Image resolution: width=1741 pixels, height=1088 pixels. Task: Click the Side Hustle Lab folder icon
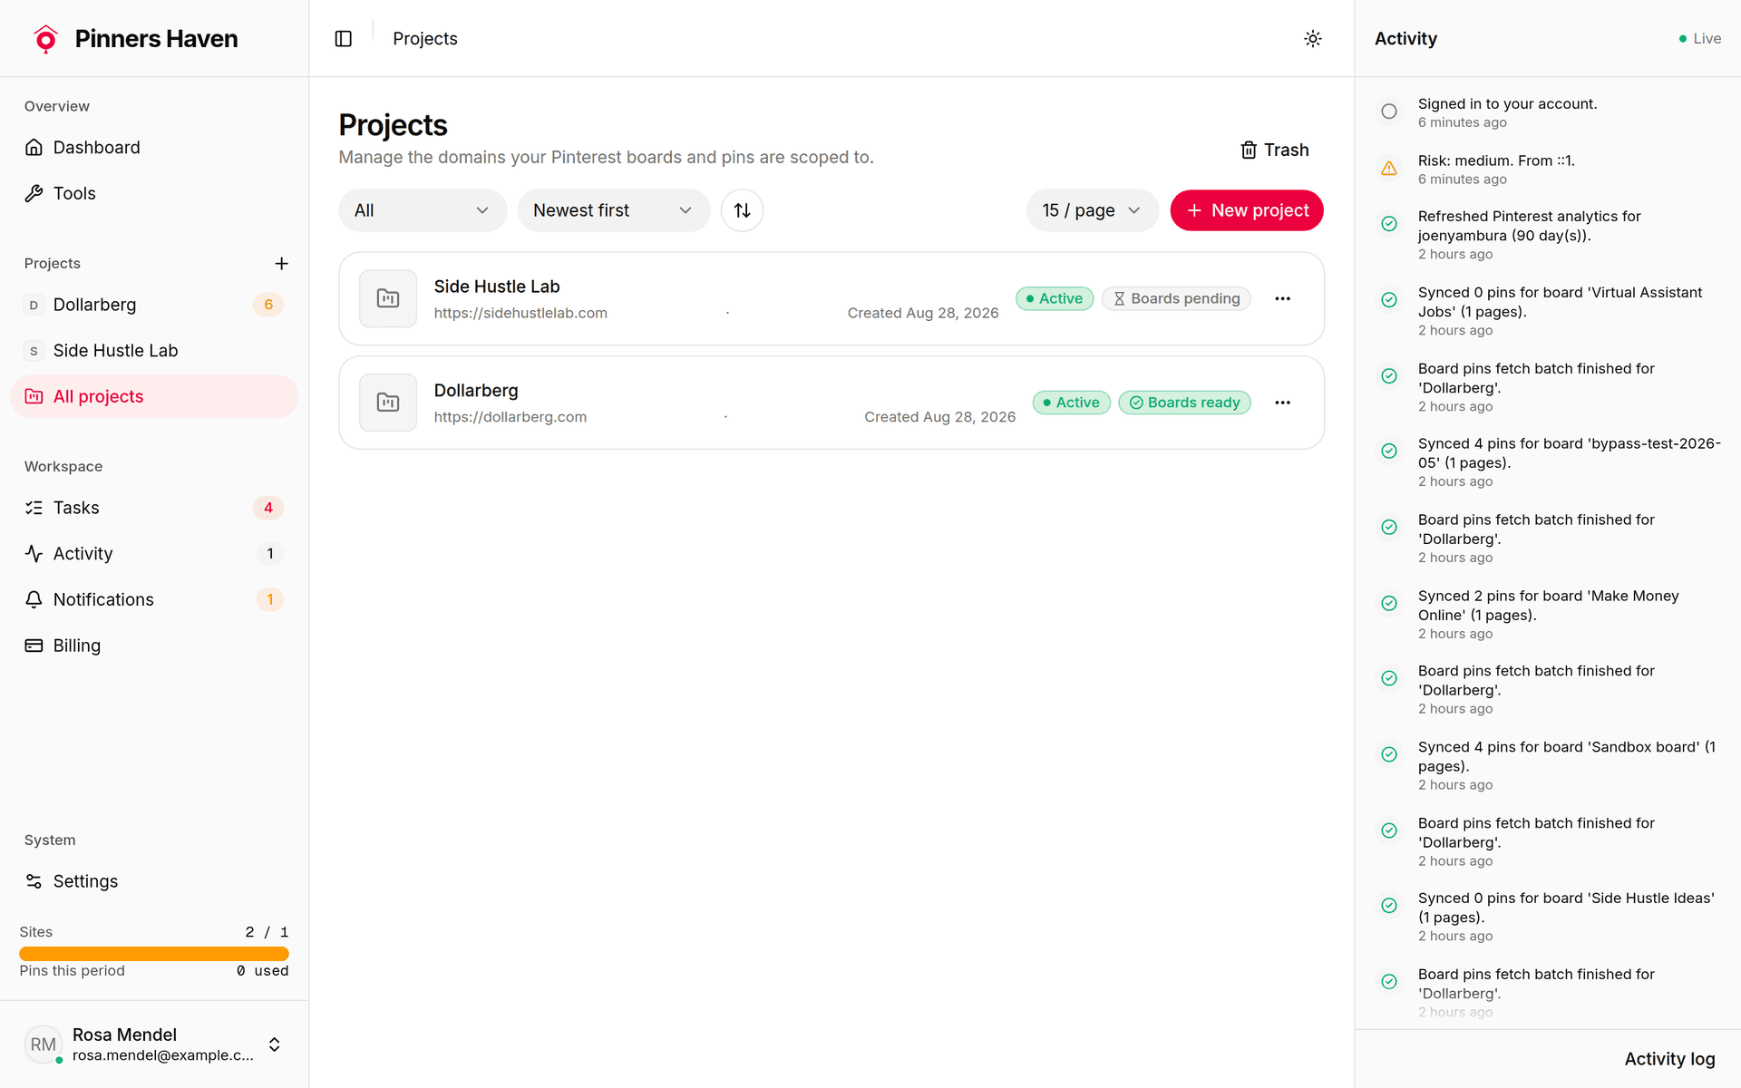[x=388, y=298]
